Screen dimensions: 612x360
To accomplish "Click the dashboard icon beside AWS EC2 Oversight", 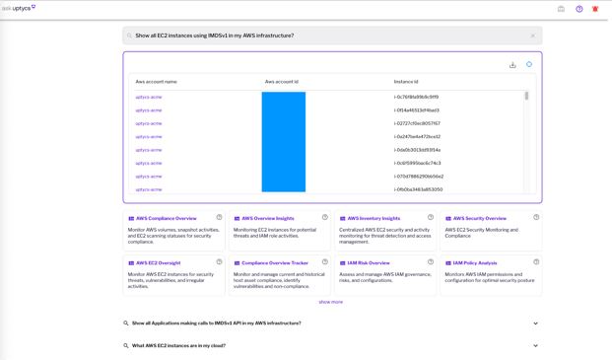I will click(131, 263).
